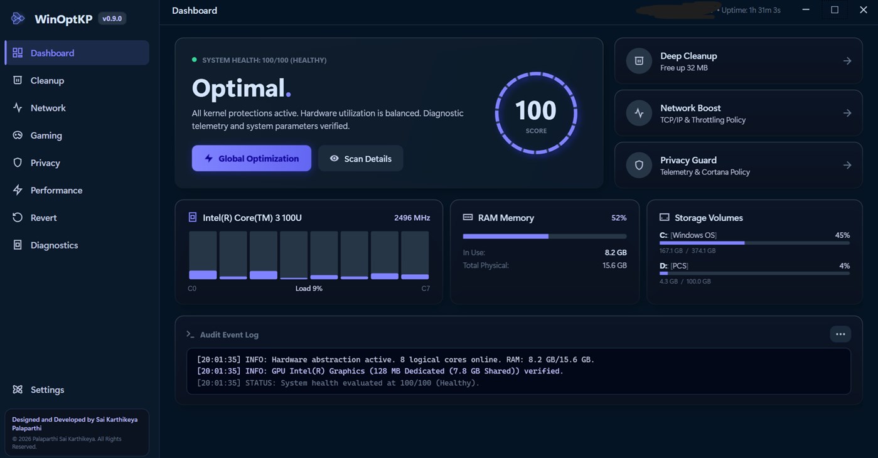Click the System health evaluated log line

338,383
